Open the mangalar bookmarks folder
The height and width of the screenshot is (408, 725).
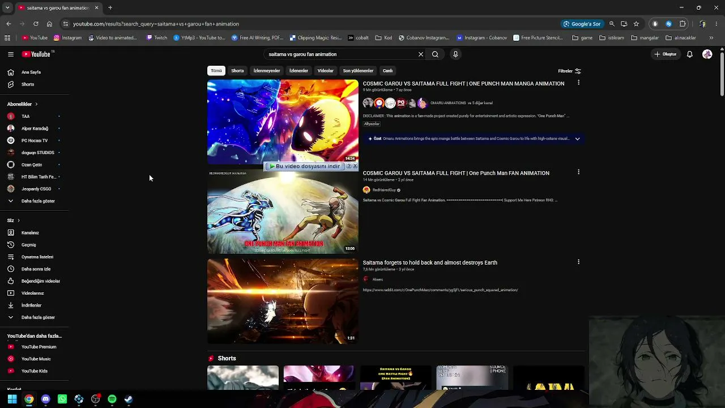[x=645, y=38]
